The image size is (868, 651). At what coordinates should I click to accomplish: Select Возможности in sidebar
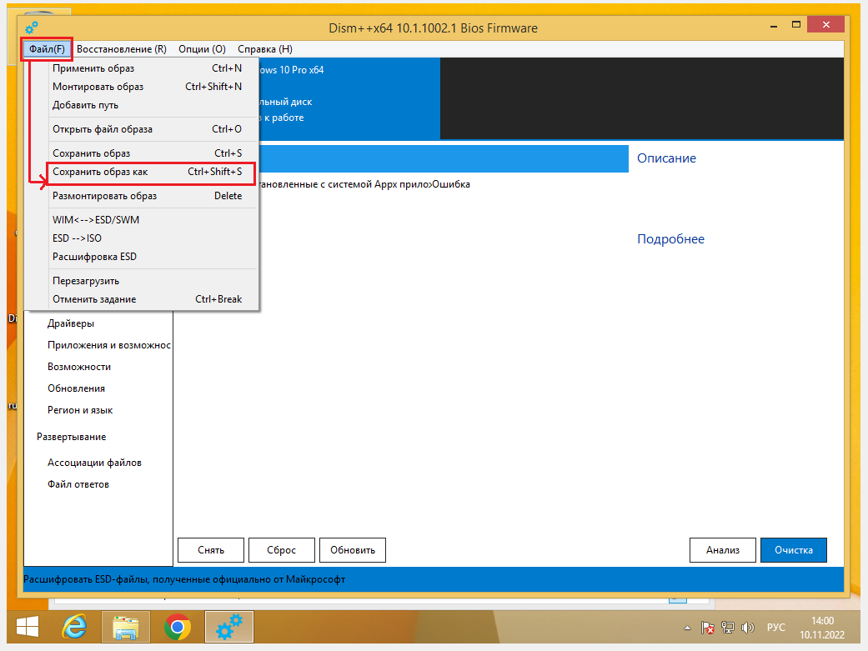tap(79, 367)
